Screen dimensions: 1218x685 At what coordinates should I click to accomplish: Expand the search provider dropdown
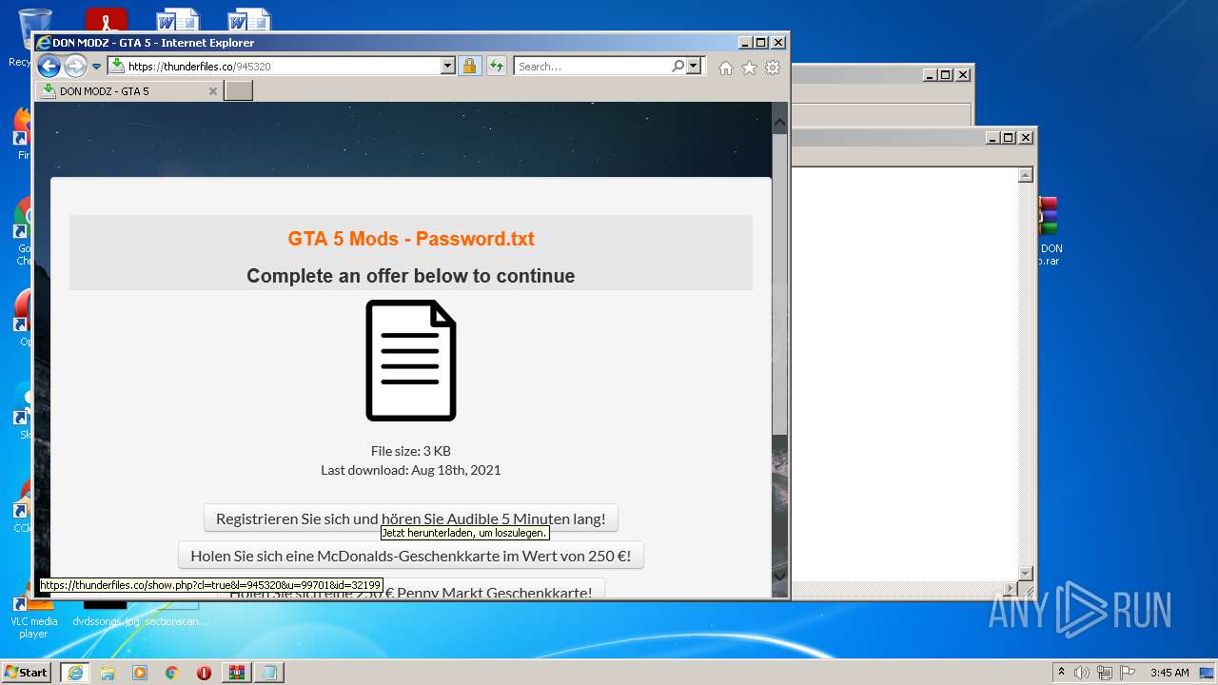[x=694, y=67]
